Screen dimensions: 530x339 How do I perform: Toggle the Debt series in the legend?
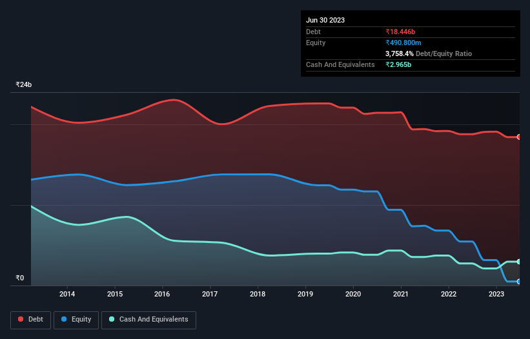pos(30,320)
